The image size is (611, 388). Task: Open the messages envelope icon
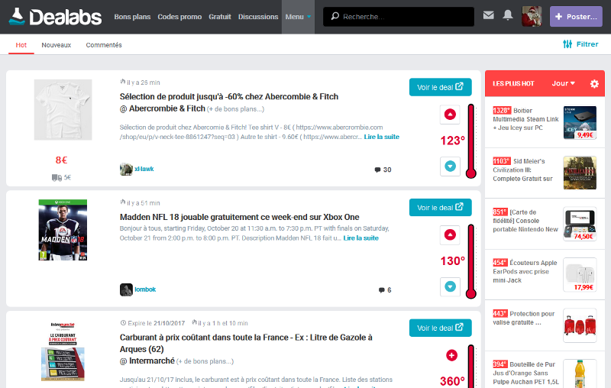pyautogui.click(x=488, y=15)
